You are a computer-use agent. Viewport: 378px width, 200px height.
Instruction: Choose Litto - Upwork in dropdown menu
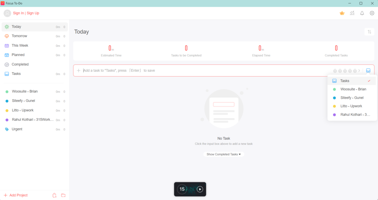[x=352, y=106]
